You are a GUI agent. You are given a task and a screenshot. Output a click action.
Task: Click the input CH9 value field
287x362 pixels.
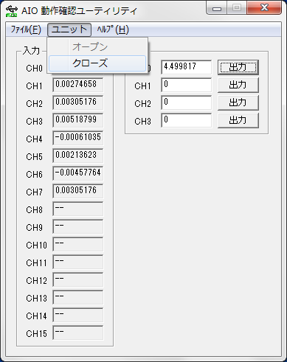pyautogui.click(x=78, y=226)
